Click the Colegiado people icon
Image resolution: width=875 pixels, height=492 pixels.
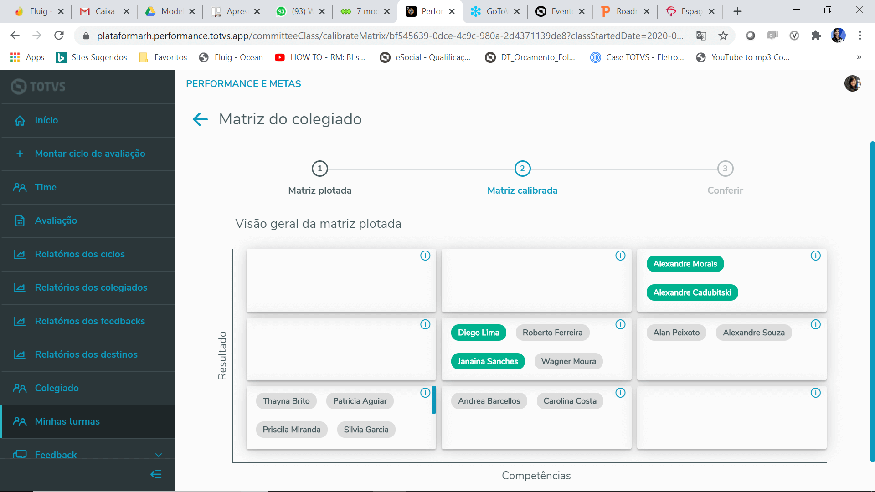(20, 388)
